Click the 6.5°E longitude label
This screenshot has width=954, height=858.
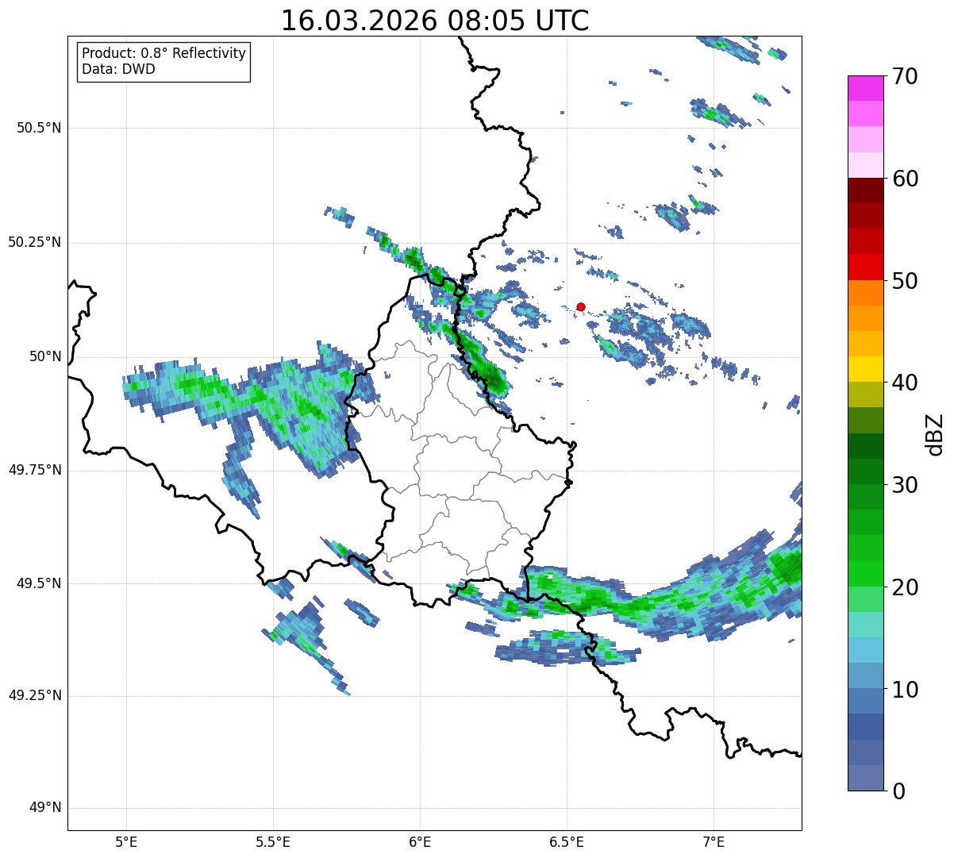click(567, 841)
